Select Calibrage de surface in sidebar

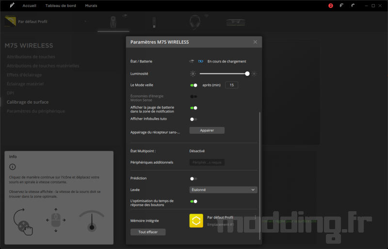tap(28, 102)
